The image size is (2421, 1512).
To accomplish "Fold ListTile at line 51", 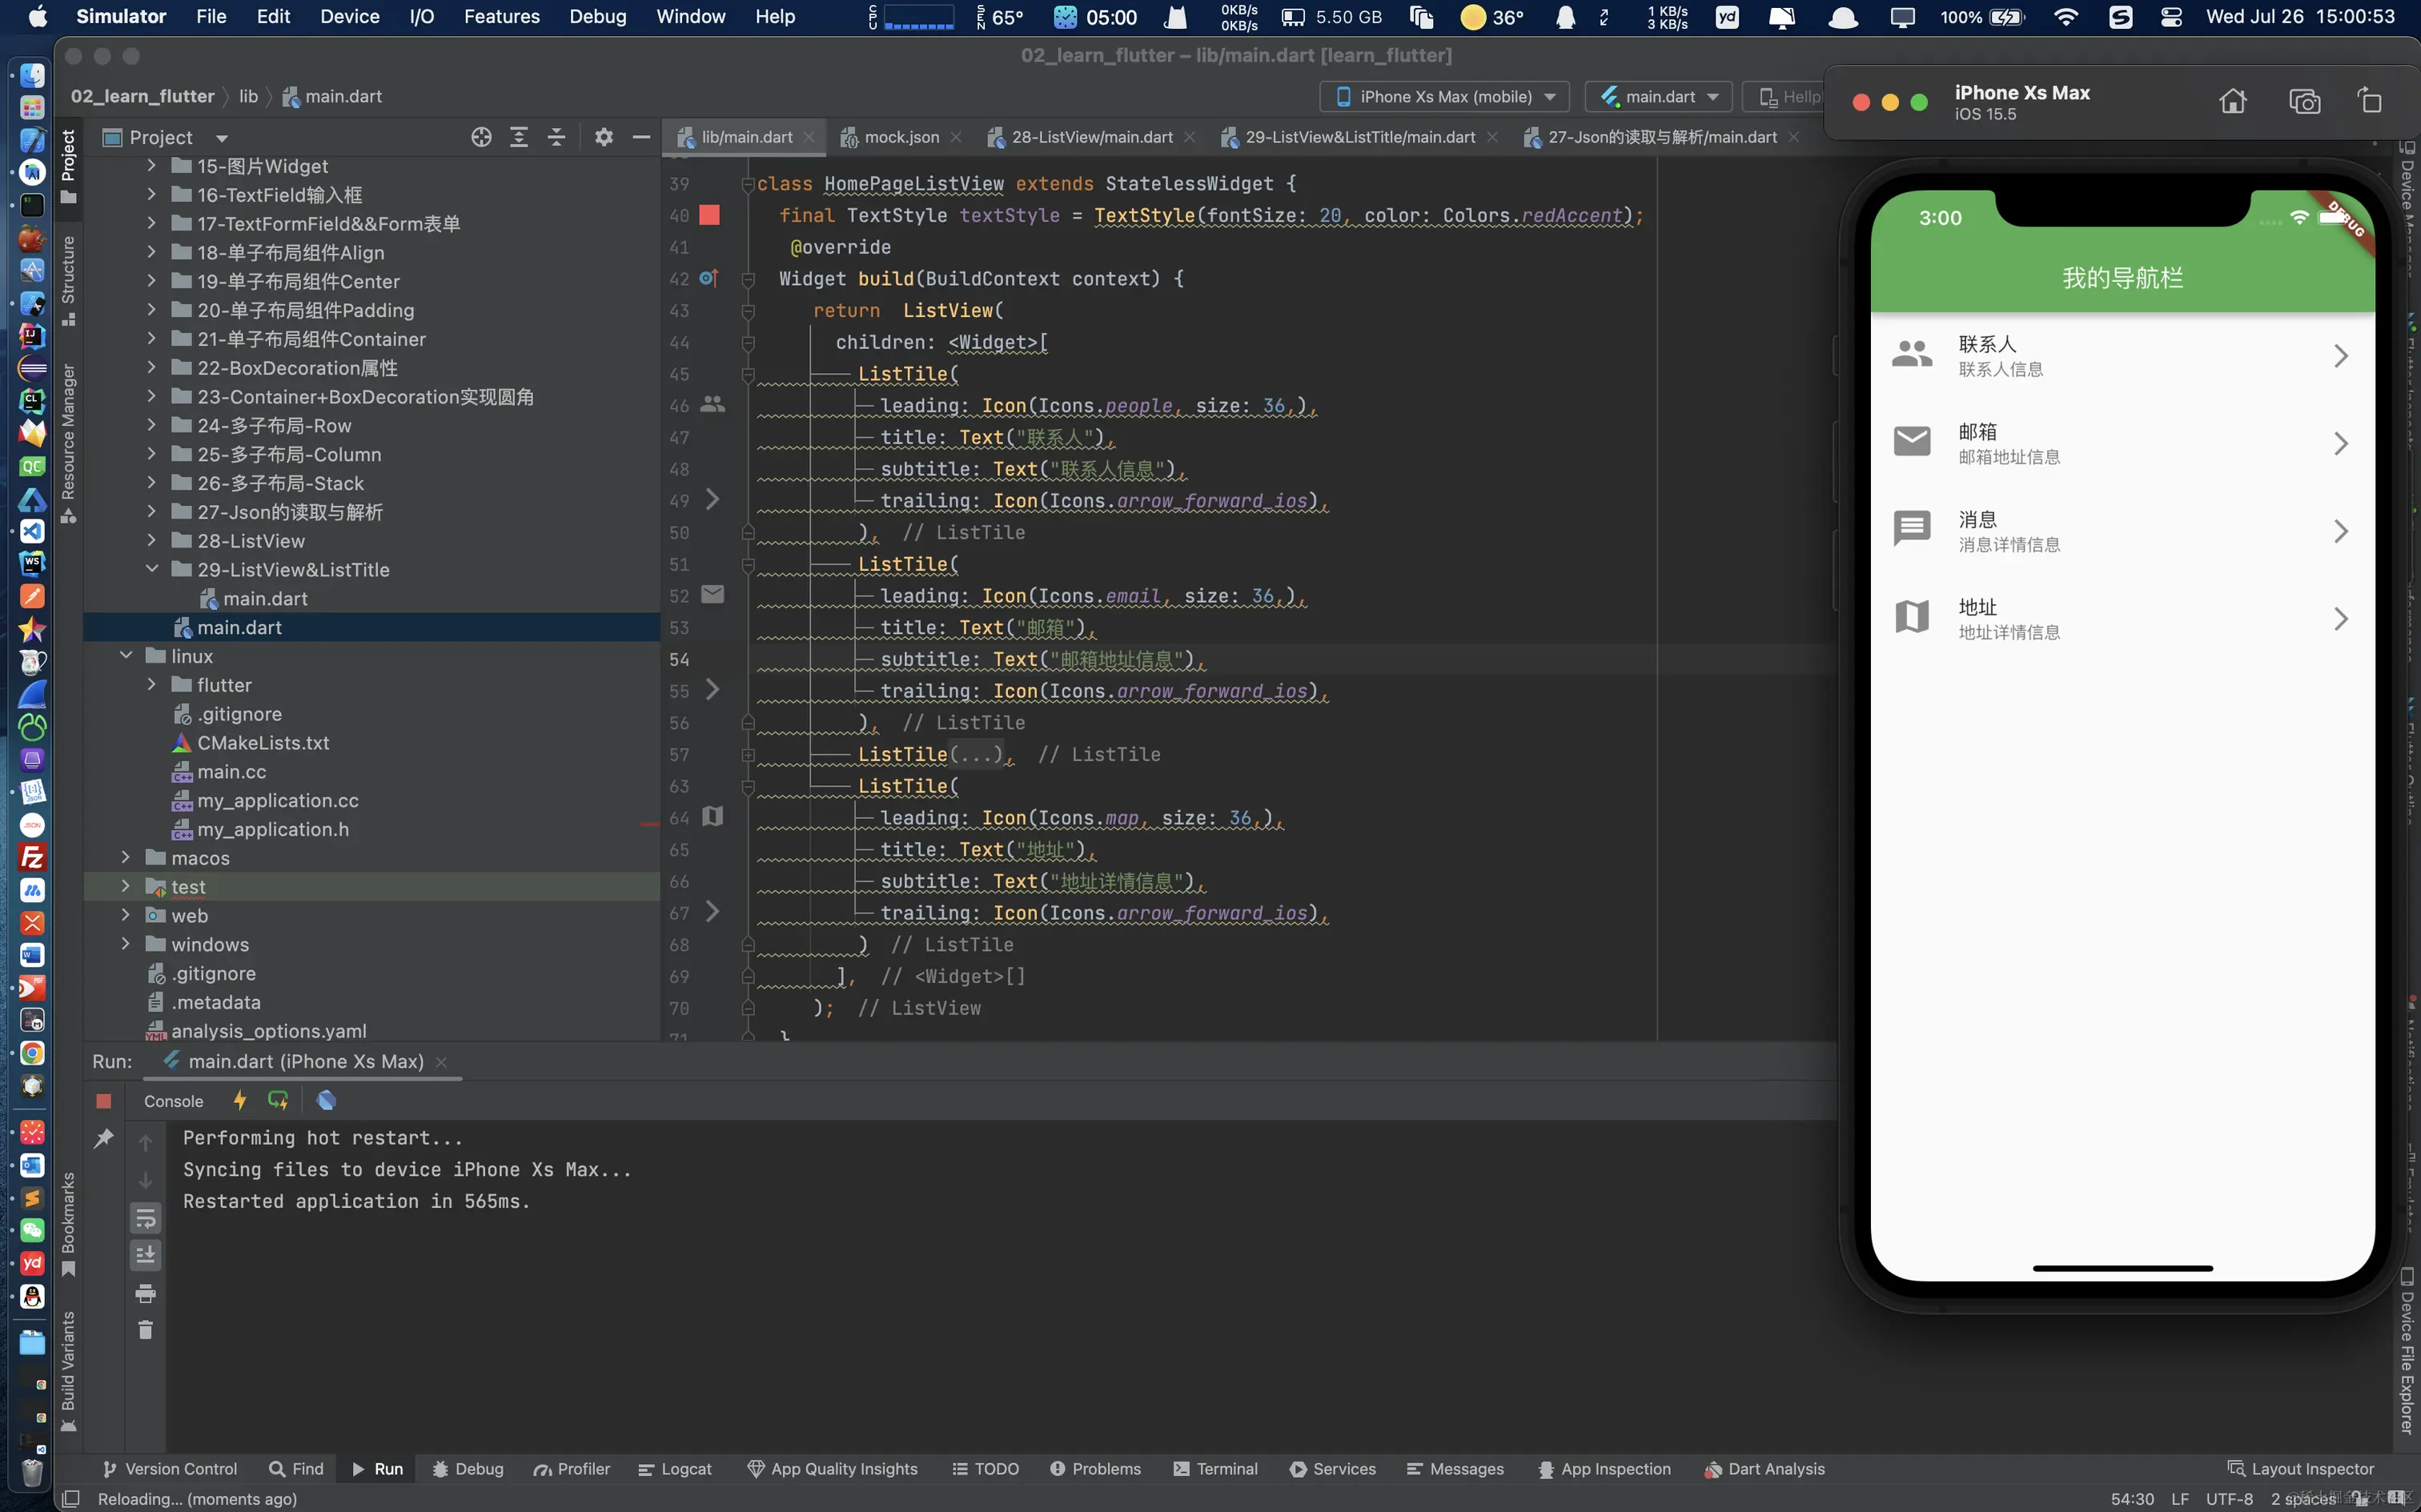I will tap(748, 565).
